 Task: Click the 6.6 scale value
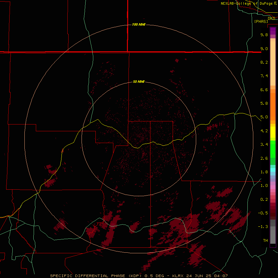tap(264, 90)
